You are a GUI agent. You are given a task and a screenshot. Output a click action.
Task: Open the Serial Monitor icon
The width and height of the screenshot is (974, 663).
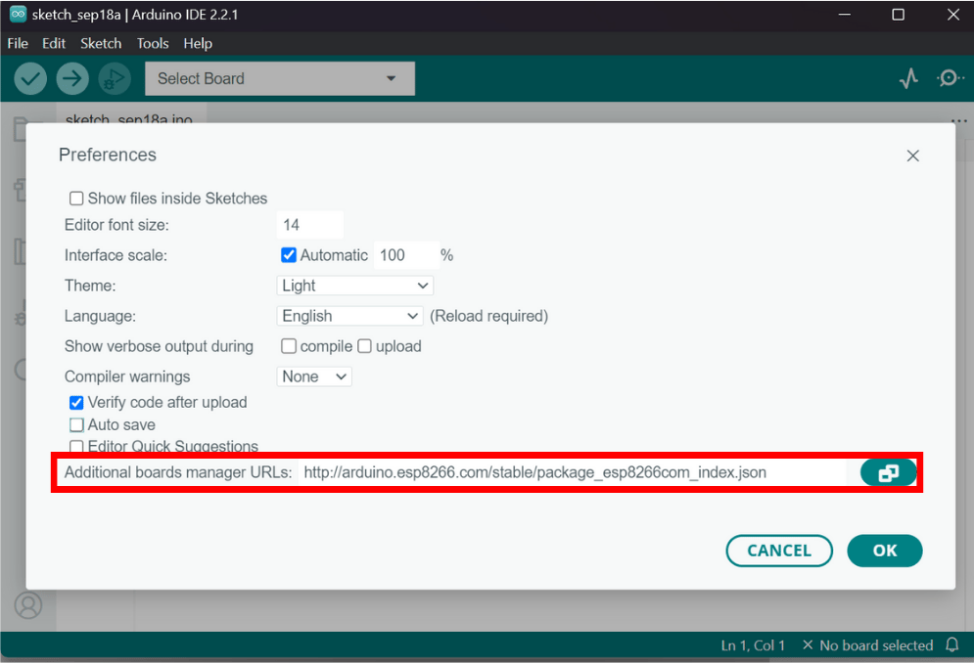pyautogui.click(x=950, y=78)
